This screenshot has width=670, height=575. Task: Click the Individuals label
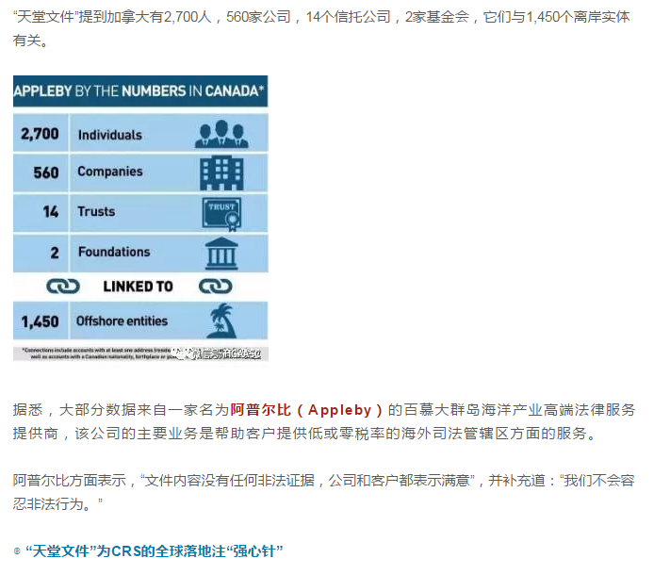tap(110, 135)
